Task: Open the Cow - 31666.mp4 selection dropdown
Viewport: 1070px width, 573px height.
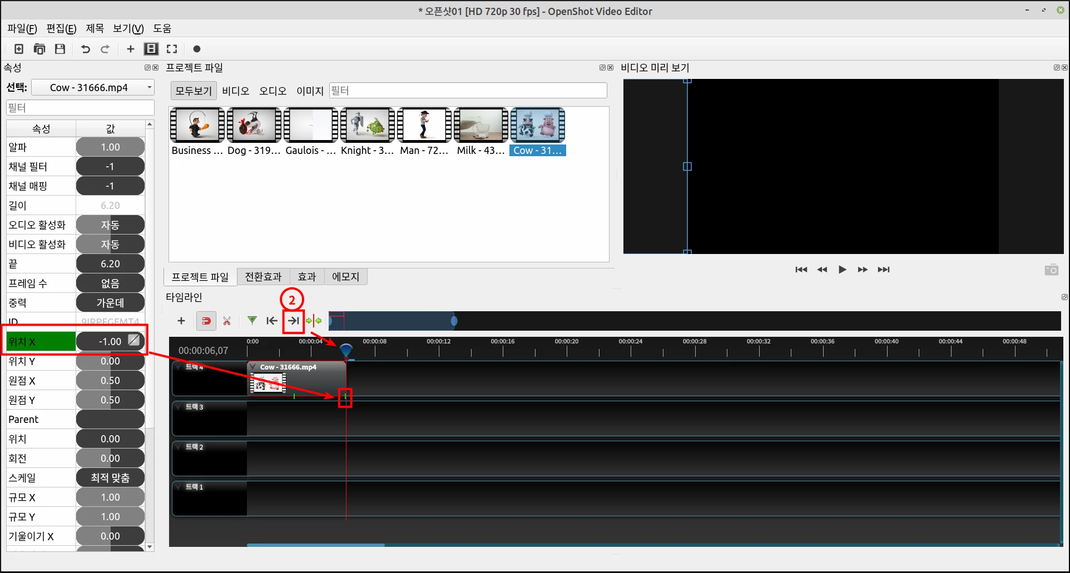Action: tap(93, 87)
